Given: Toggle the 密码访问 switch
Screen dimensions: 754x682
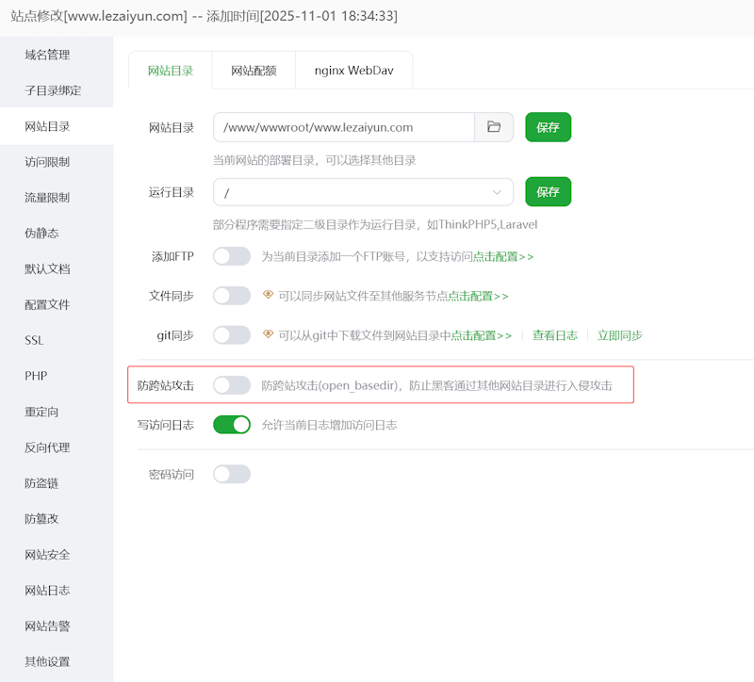Looking at the screenshot, I should tap(232, 474).
